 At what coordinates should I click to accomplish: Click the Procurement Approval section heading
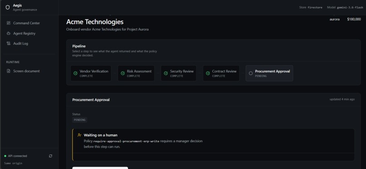pyautogui.click(x=91, y=99)
